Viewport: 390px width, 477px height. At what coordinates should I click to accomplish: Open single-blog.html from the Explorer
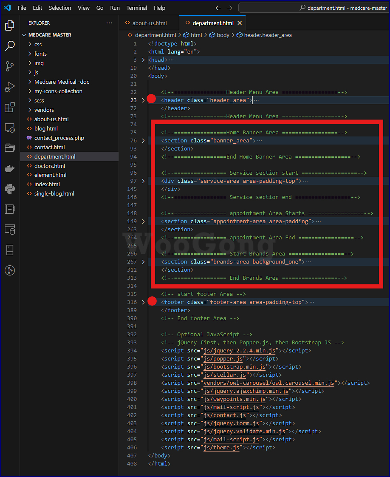69,194
